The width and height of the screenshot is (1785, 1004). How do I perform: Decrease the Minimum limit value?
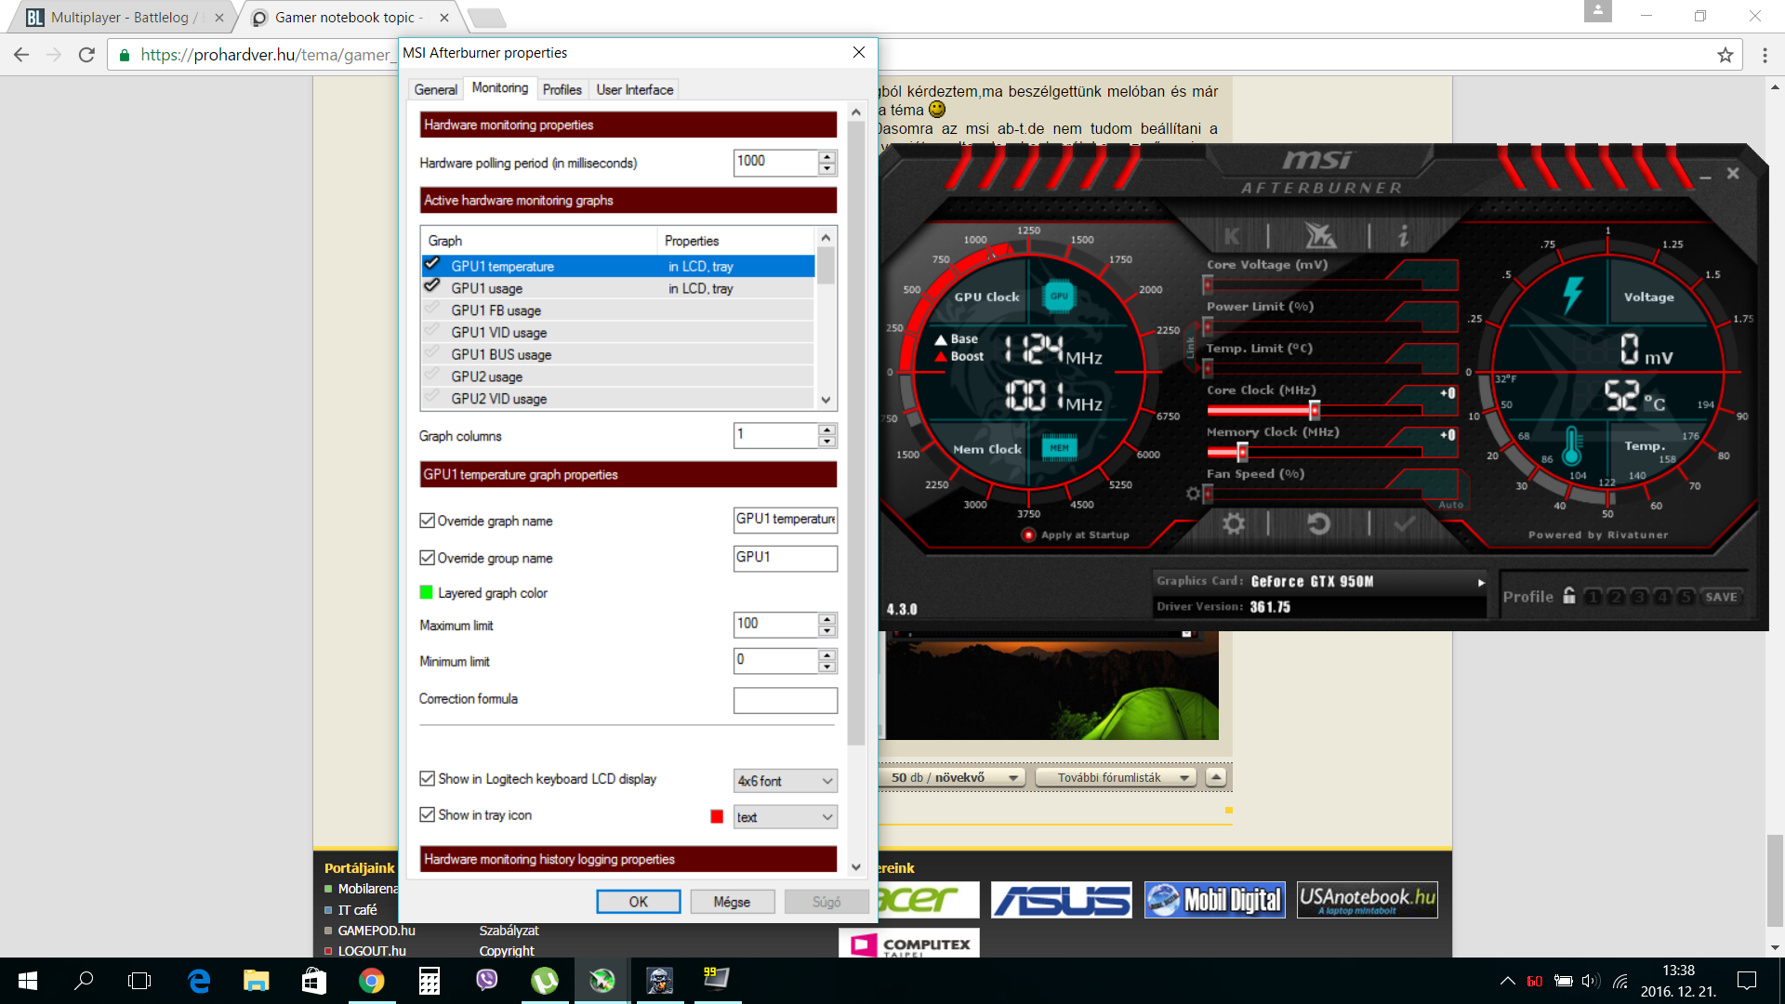coord(826,667)
